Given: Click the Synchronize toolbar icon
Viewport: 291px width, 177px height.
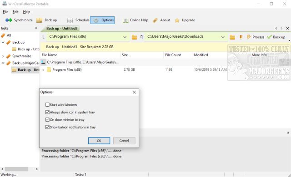Looking at the screenshot, I should (x=9, y=20).
